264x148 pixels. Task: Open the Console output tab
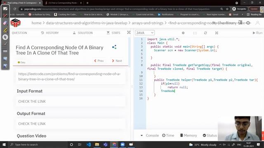tap(152, 135)
